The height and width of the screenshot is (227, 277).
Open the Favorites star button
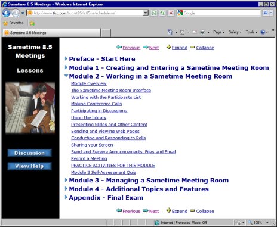pos(14,23)
